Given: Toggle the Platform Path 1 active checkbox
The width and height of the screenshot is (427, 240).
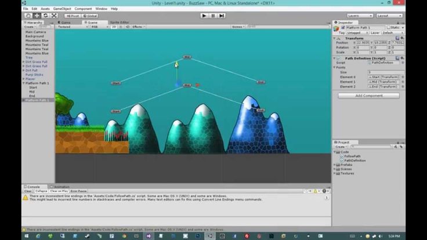Looking at the screenshot, I should pyautogui.click(x=343, y=28).
